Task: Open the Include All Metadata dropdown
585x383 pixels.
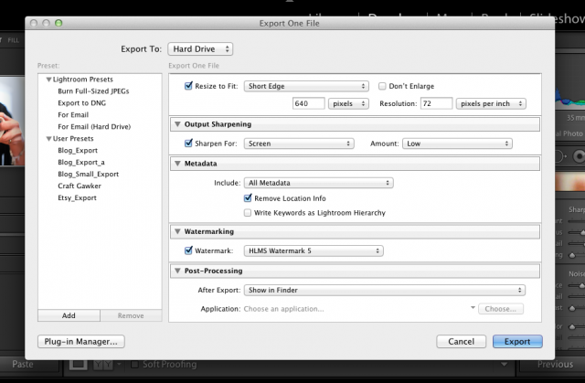Action: pyautogui.click(x=319, y=183)
